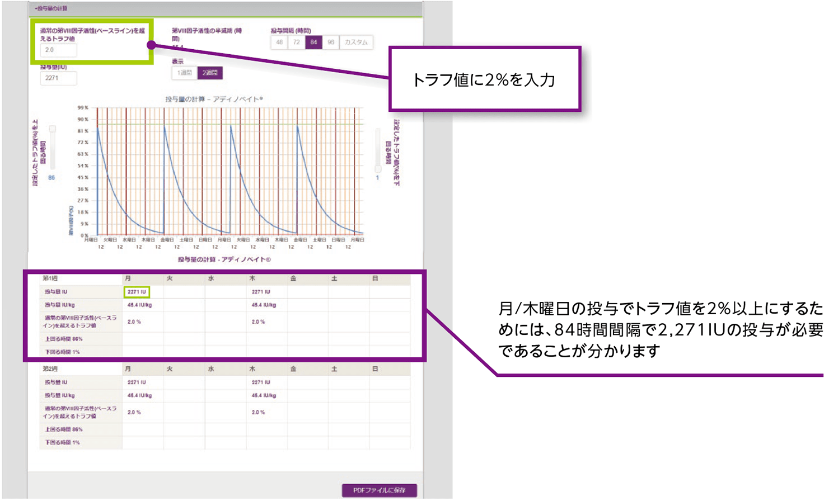Click the 第VIII因子活性の半減期 label
Image resolution: width=824 pixels, height=501 pixels.
(x=207, y=35)
